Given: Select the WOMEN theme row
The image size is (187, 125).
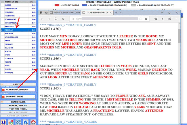Looking at the screenshot, I should 18,69.
